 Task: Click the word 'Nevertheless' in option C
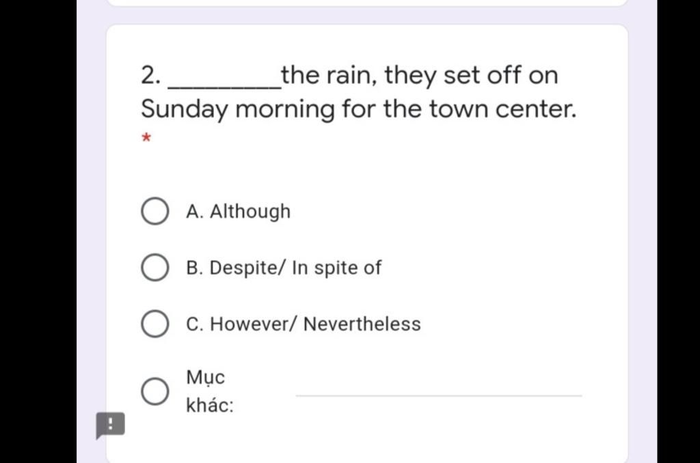coord(362,324)
